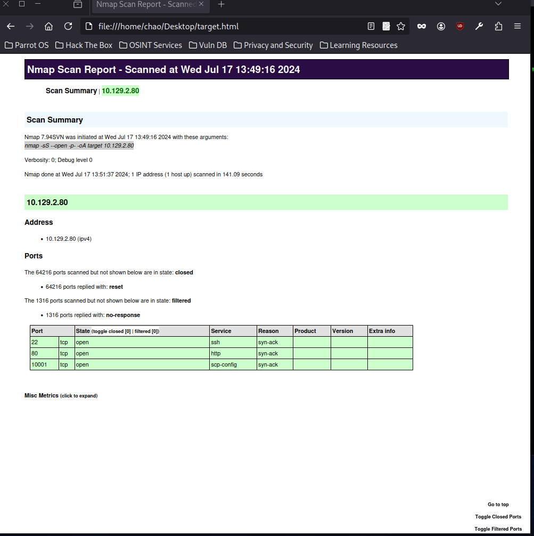
Task: Close the Nmap Scan Report tab
Action: pyautogui.click(x=201, y=4)
